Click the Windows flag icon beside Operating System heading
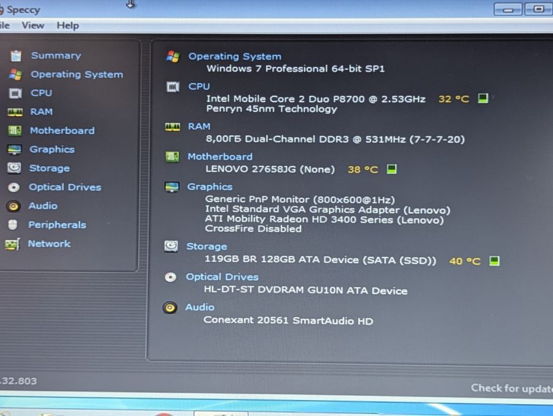This screenshot has width=553, height=416. (173, 57)
